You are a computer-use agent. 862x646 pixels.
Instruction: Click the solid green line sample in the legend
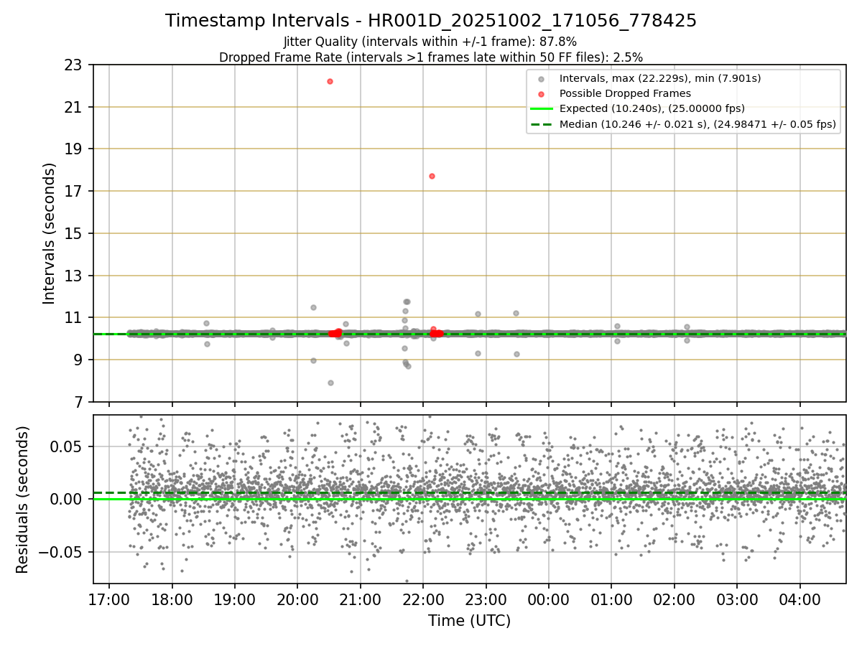(542, 109)
